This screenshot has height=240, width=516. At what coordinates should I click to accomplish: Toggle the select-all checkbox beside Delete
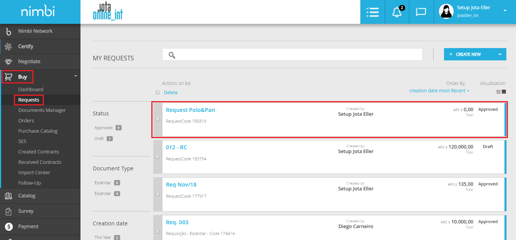[x=157, y=92]
